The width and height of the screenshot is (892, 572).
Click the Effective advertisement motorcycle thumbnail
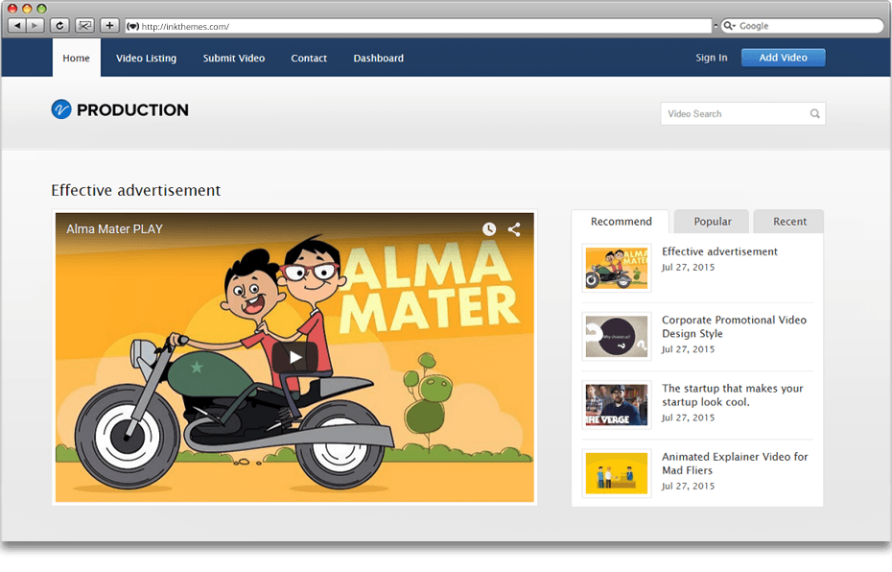point(617,268)
